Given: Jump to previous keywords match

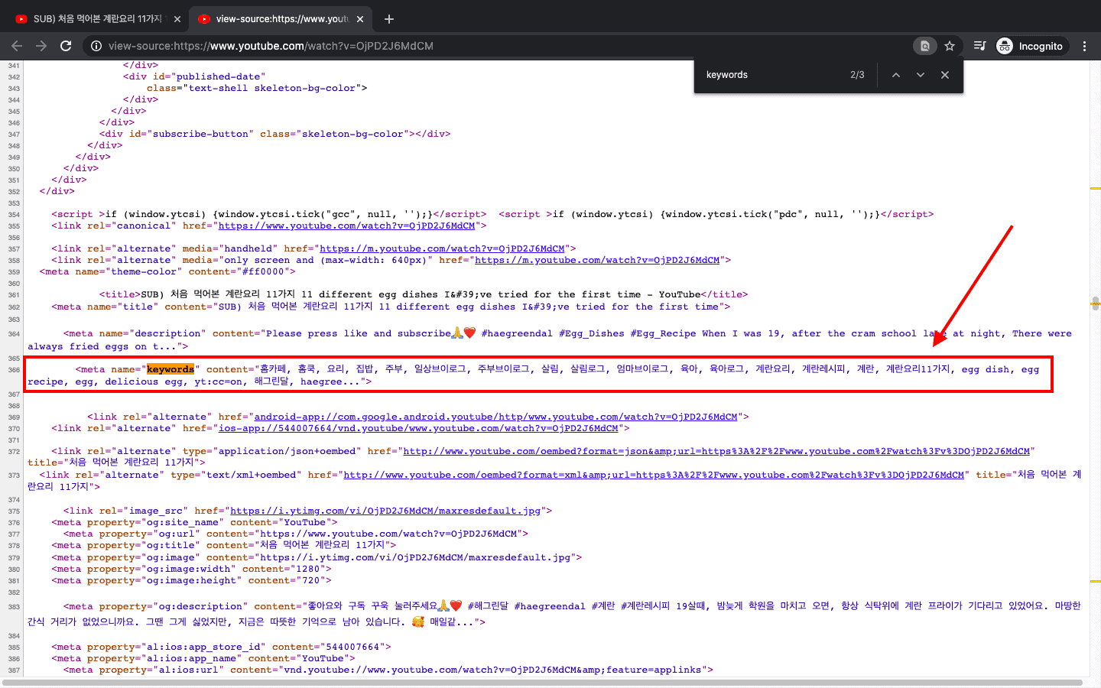Looking at the screenshot, I should (x=896, y=75).
